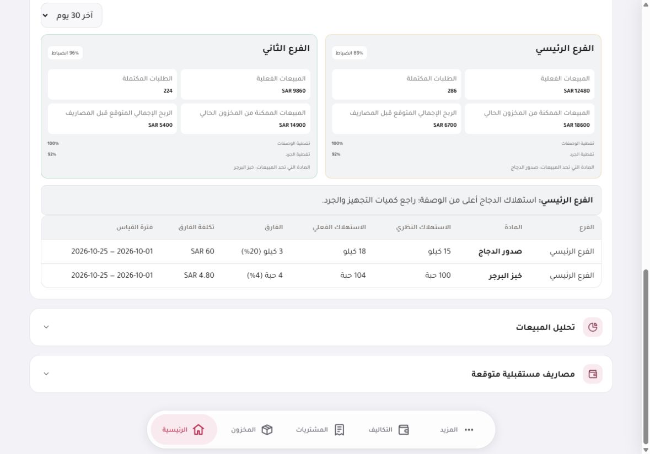This screenshot has height=454, width=650.
Task: Click main branch الطلبات المكتملة 286 tile
Action: click(396, 84)
